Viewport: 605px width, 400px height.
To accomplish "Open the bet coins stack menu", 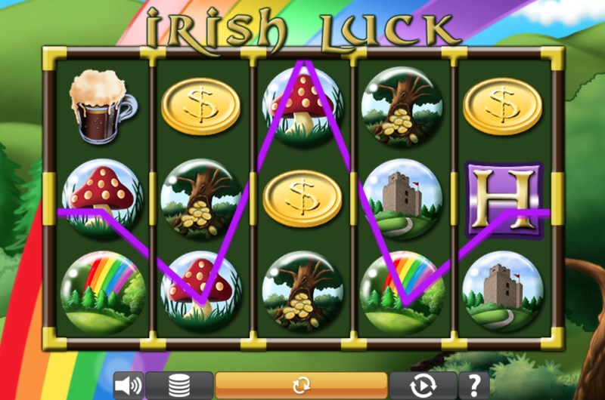I will (179, 386).
